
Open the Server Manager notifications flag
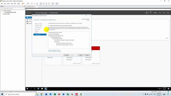tap(151, 13)
